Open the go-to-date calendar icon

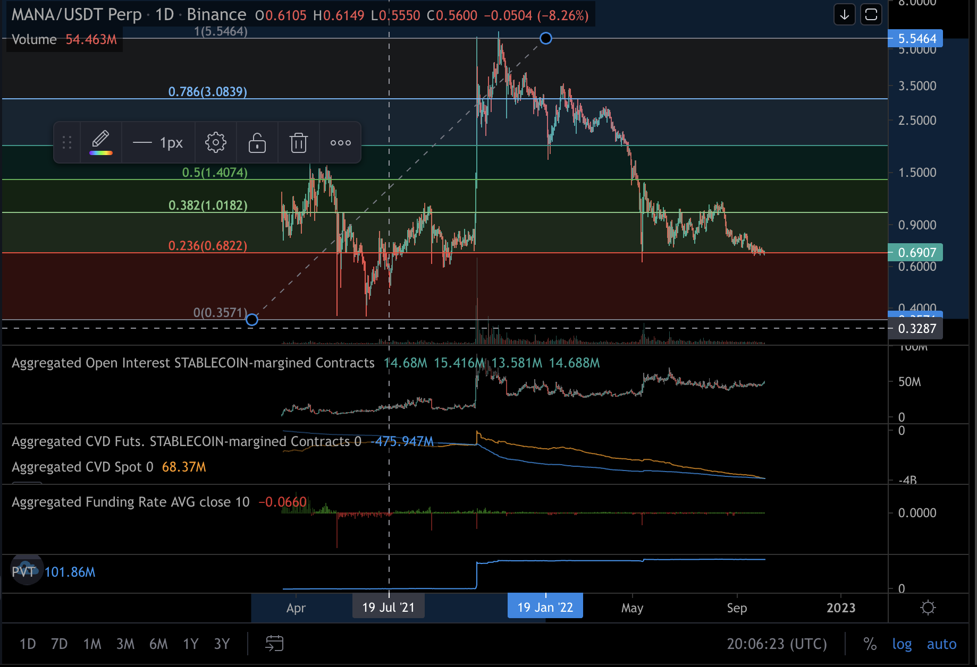pyautogui.click(x=274, y=644)
